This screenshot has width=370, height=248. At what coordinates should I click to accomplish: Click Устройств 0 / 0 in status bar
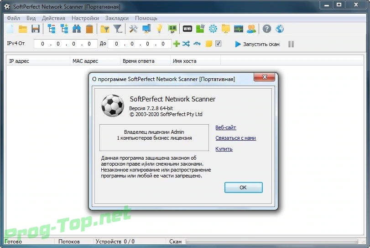(115, 242)
